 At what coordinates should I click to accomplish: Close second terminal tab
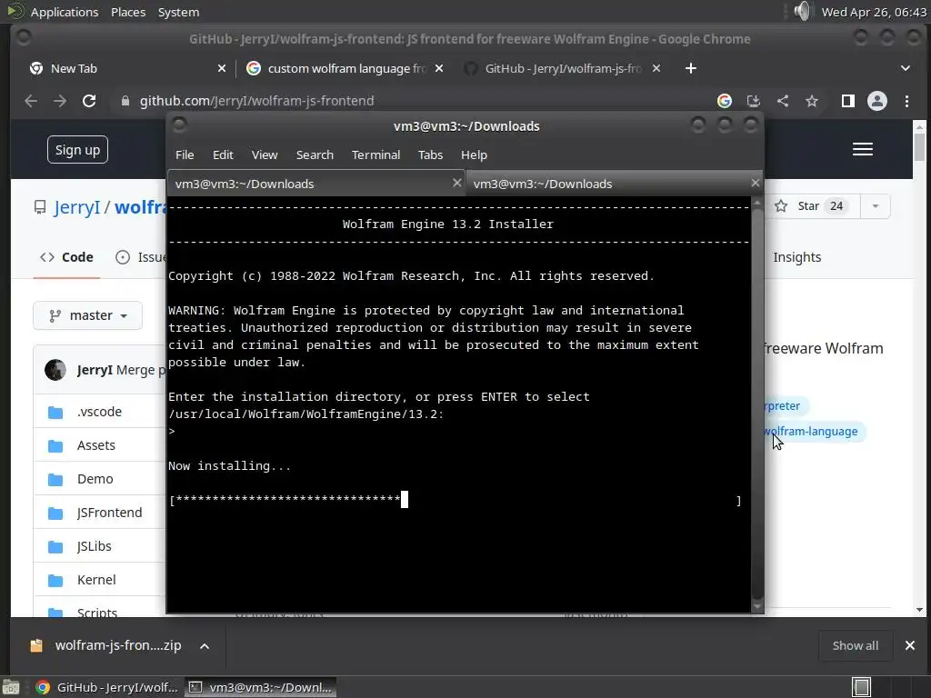755,183
